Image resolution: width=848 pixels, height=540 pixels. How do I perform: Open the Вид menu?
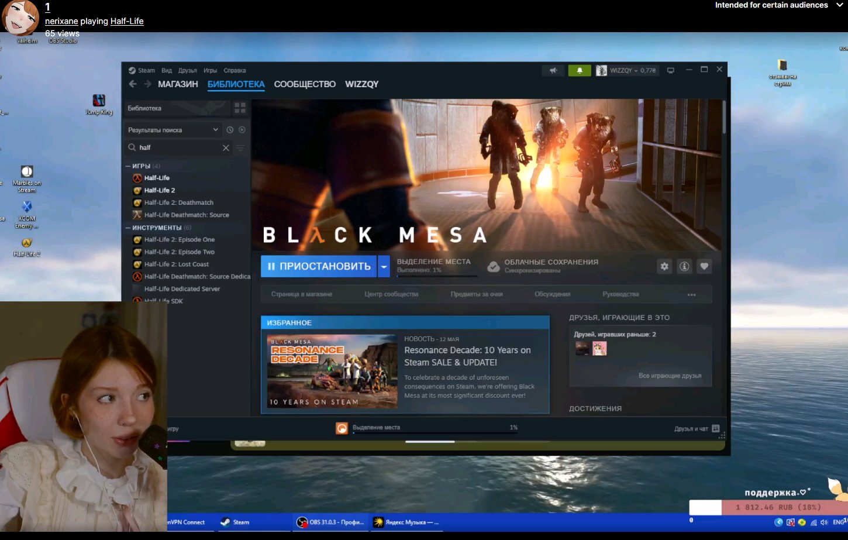tap(167, 71)
